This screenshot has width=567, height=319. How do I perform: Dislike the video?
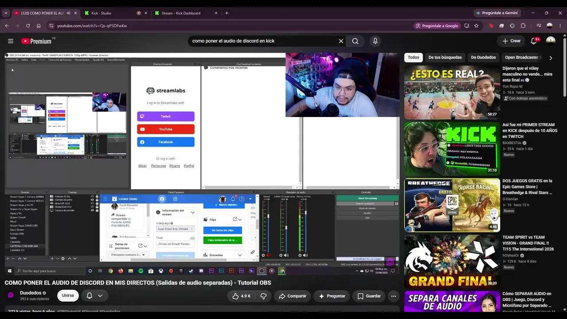tap(263, 296)
